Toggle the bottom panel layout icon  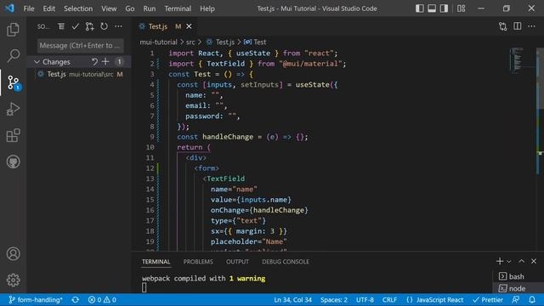[x=432, y=8]
